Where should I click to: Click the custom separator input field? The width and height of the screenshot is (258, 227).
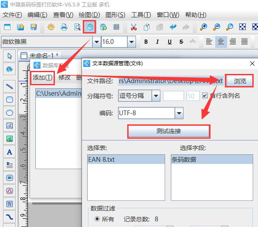pyautogui.click(x=173, y=96)
